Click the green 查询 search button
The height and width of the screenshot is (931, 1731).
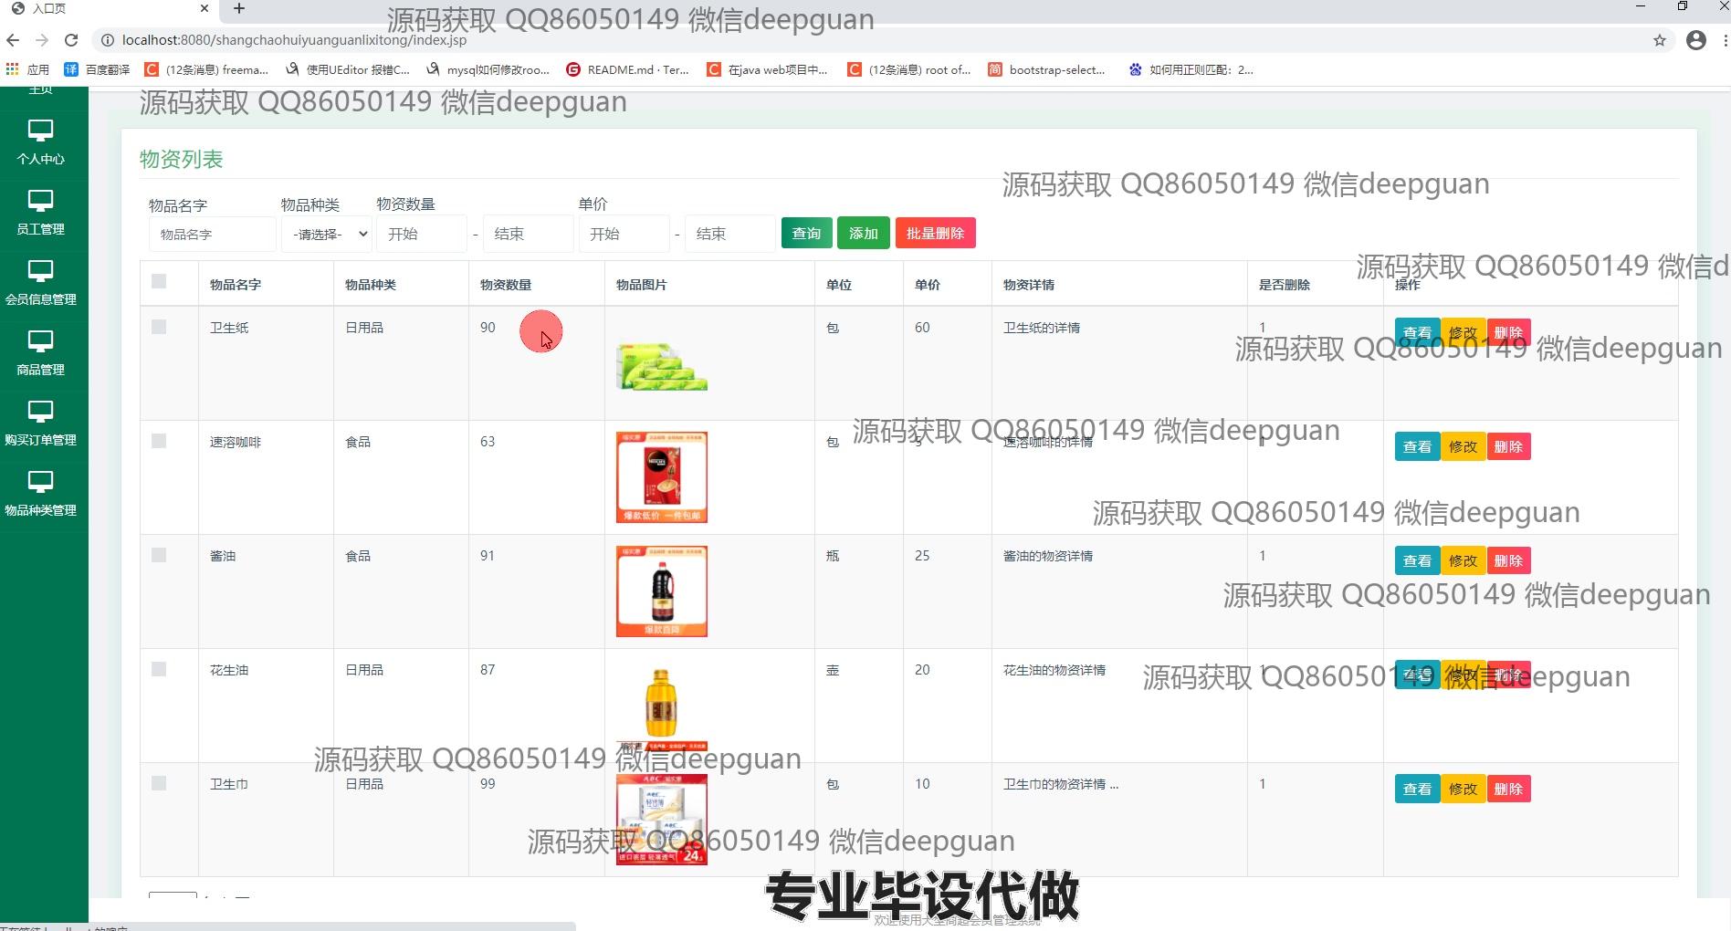806,234
